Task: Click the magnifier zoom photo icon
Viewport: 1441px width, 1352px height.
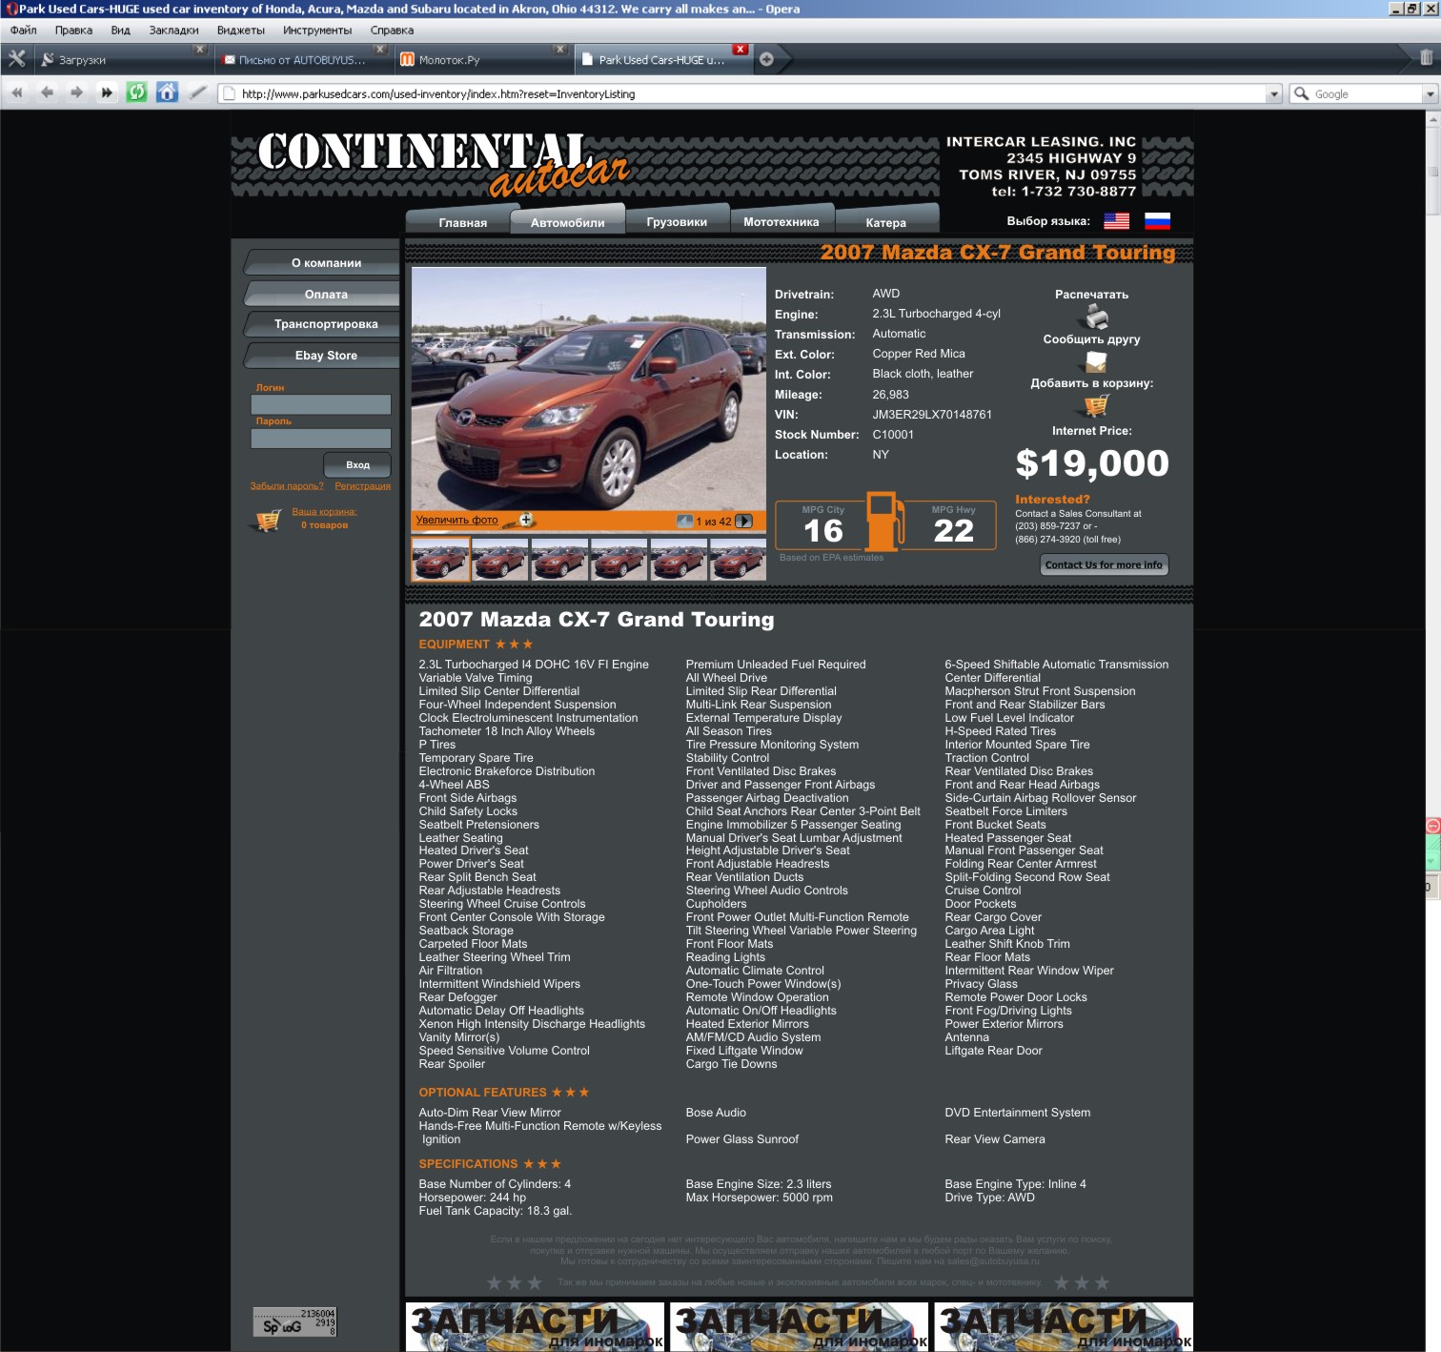Action: click(x=526, y=521)
